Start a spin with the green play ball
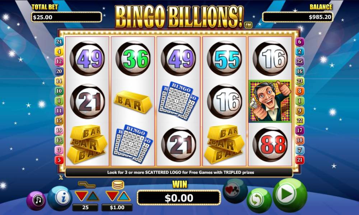This screenshot has width=359, height=215. 289,195
